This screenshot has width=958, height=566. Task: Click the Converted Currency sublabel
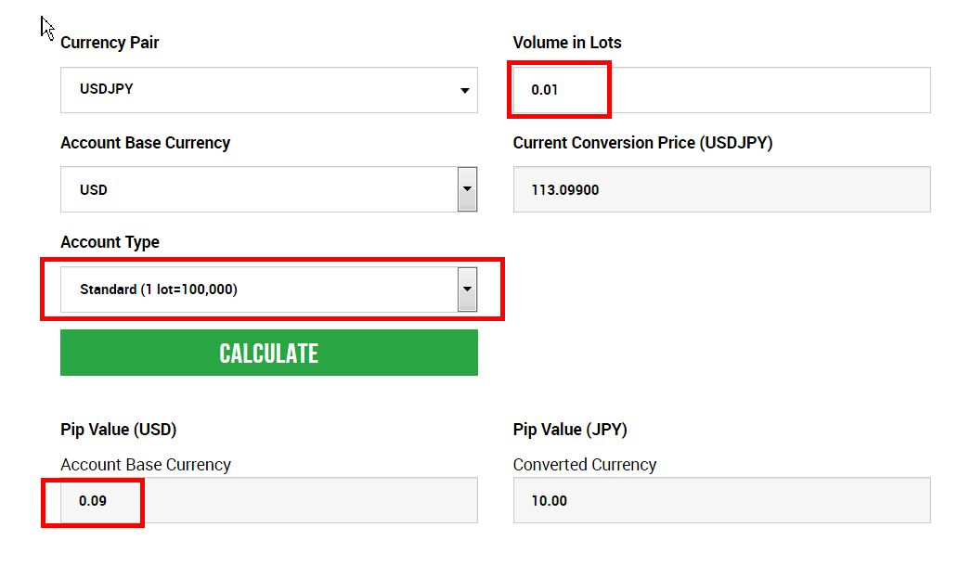[584, 465]
